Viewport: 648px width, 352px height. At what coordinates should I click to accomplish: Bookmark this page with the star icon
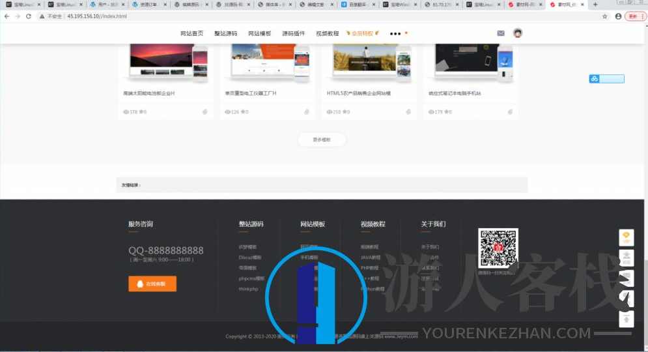pos(604,16)
